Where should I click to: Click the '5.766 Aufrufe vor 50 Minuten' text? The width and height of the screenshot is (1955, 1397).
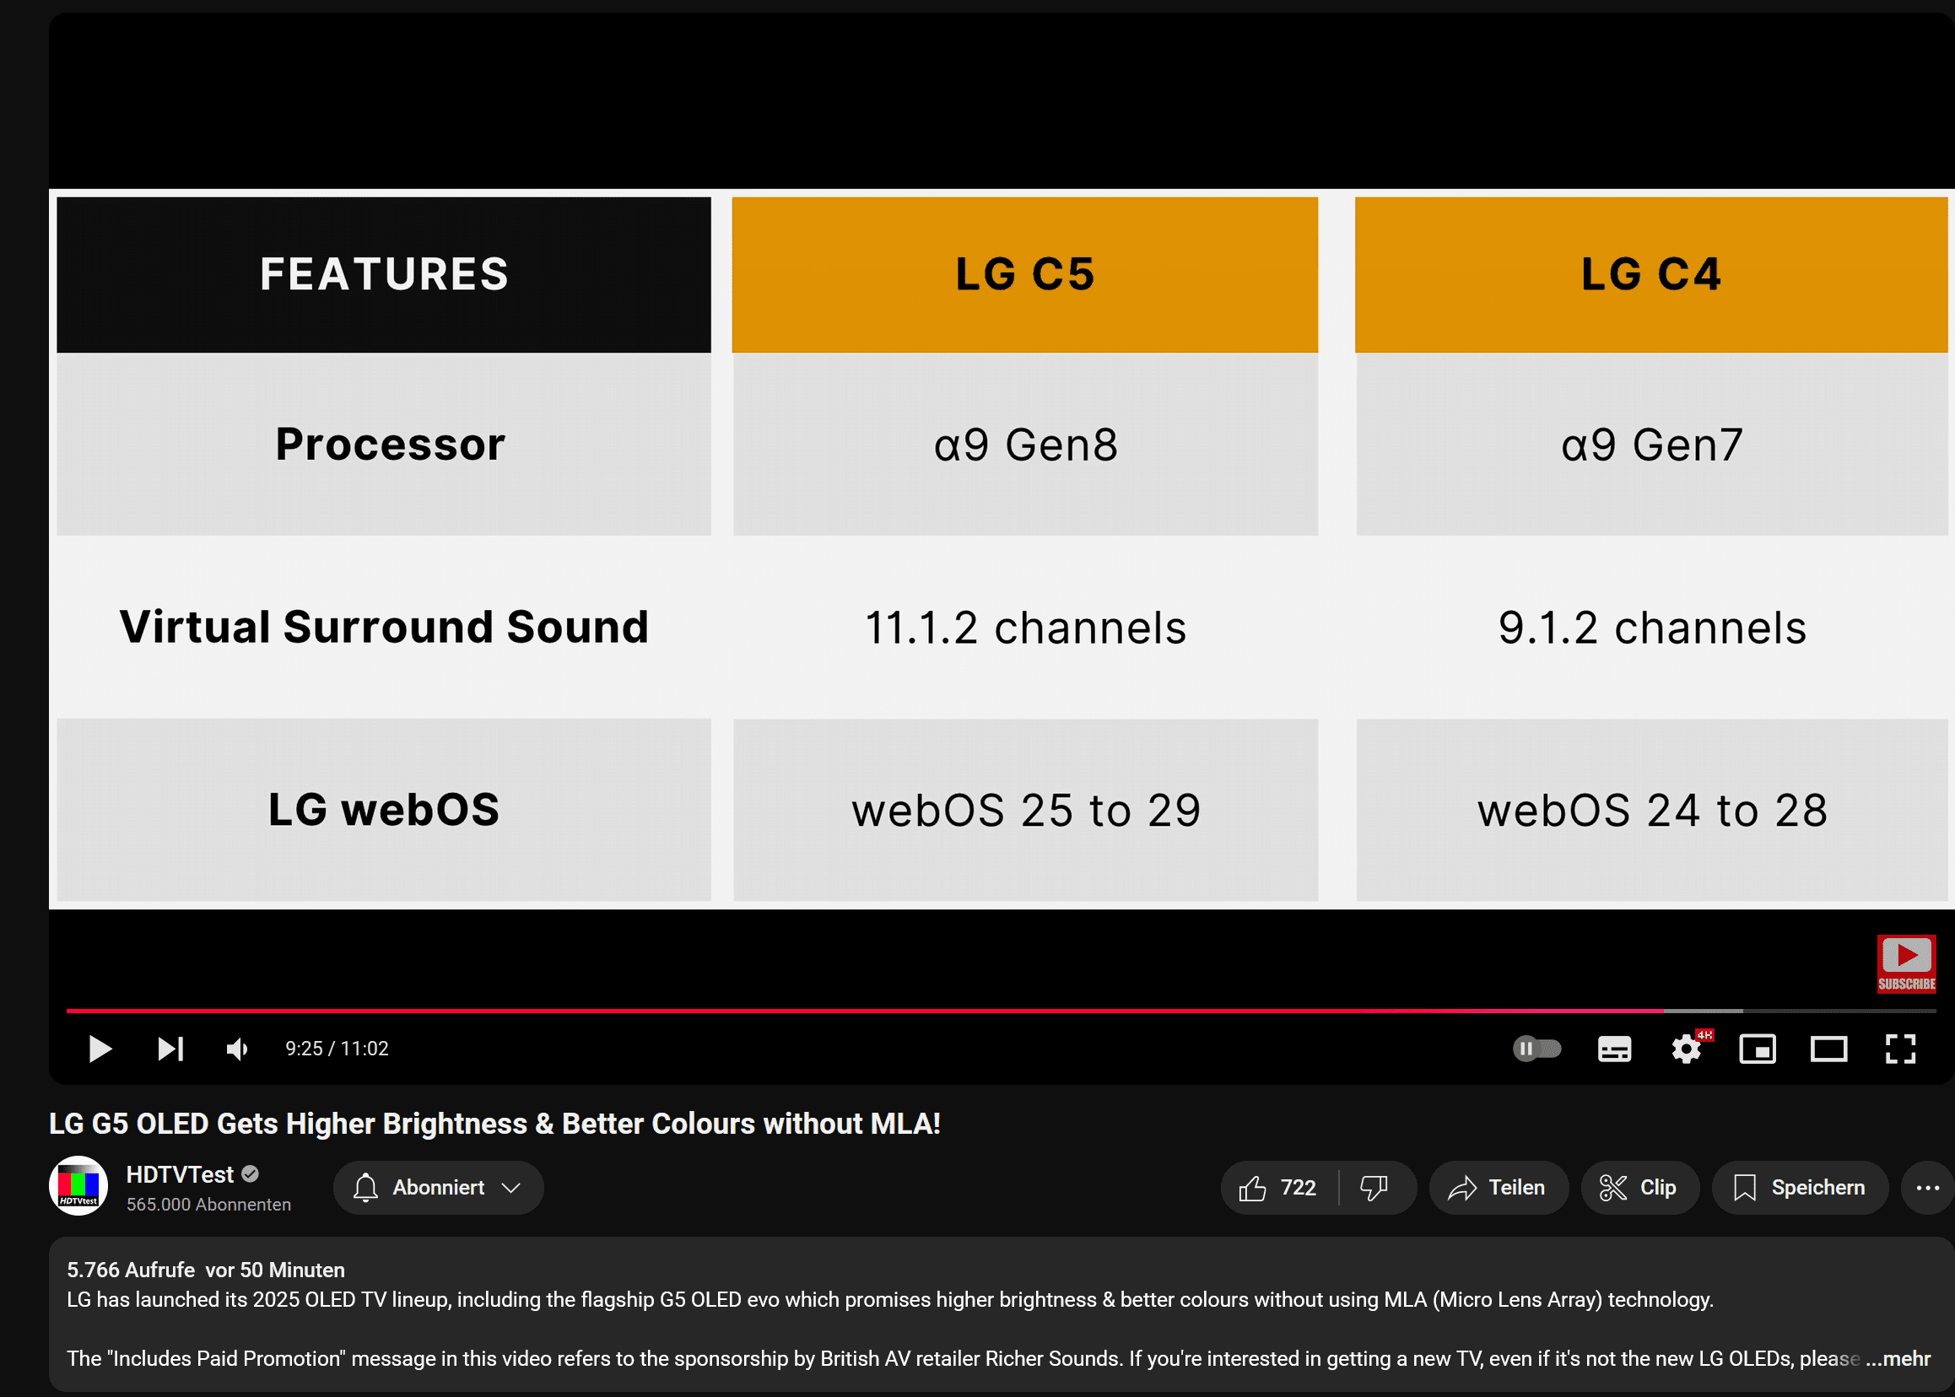click(206, 1270)
